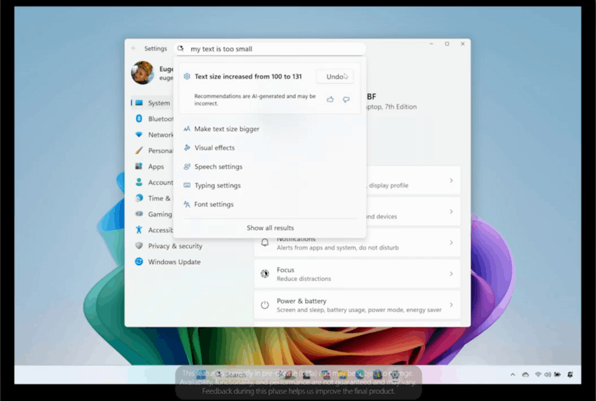
Task: Select the Time & language globe icon
Action: [139, 198]
